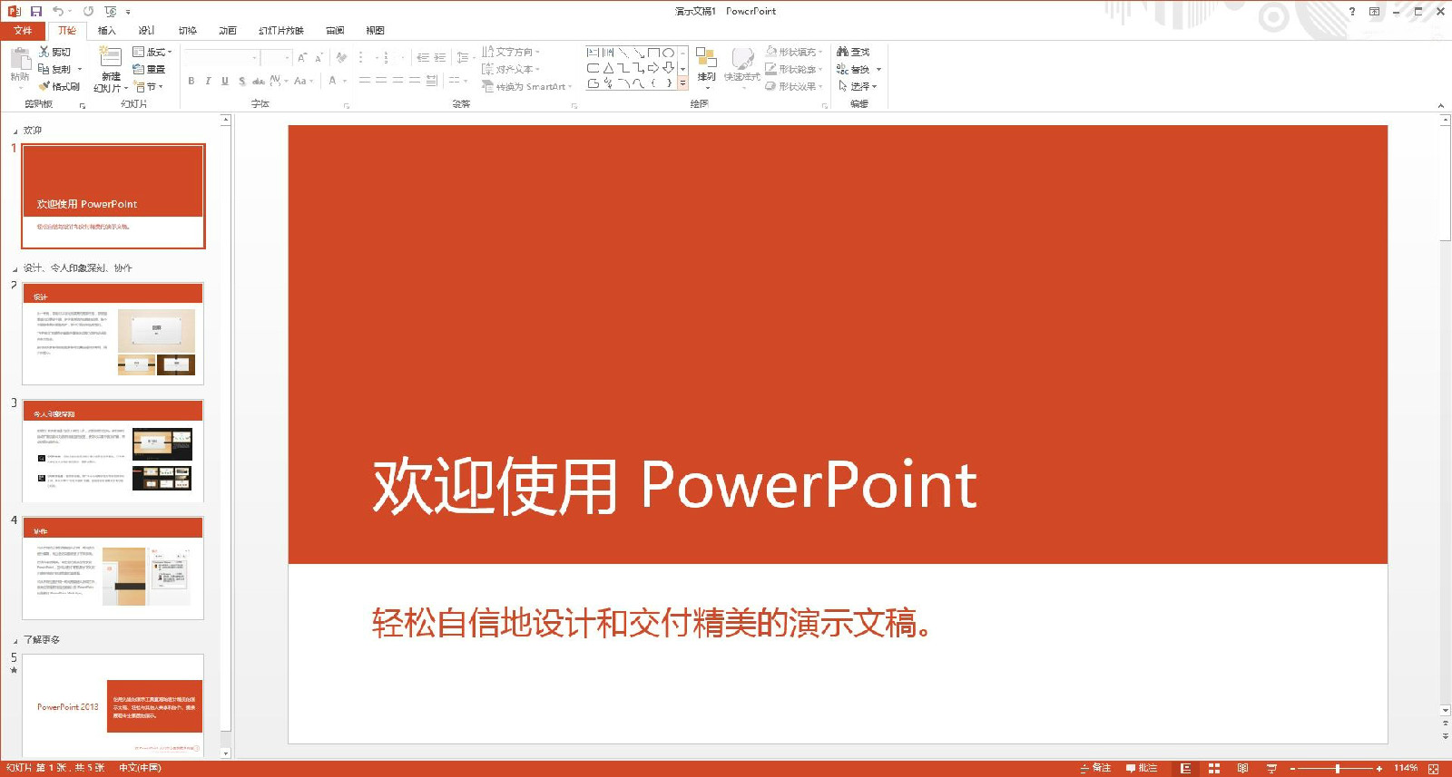1452x777 pixels.
Task: Open the 文件 File tab
Action: [23, 30]
